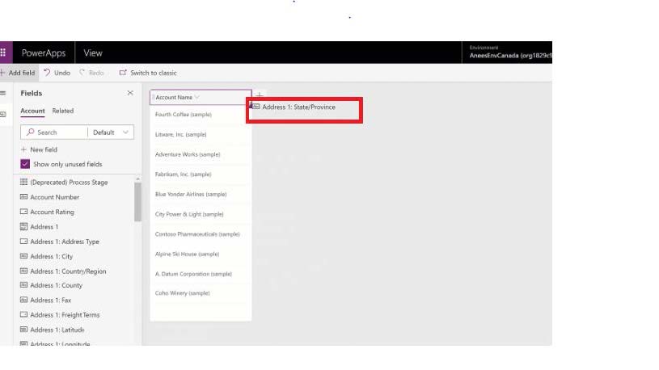
Task: Click the PowerApps title
Action: click(44, 53)
